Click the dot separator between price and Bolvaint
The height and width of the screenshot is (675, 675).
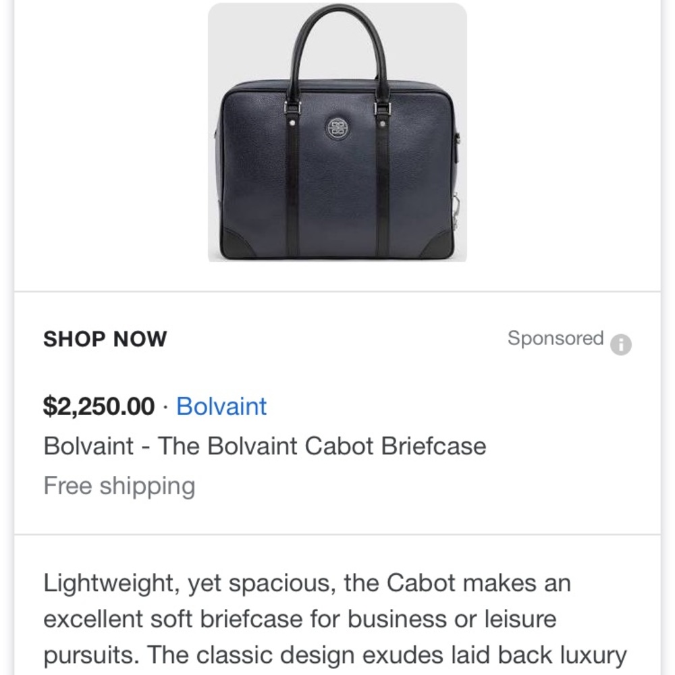pos(165,406)
